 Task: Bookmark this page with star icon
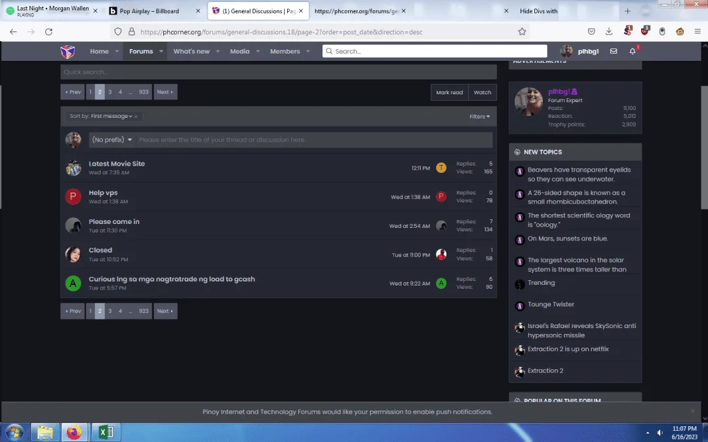click(x=522, y=31)
